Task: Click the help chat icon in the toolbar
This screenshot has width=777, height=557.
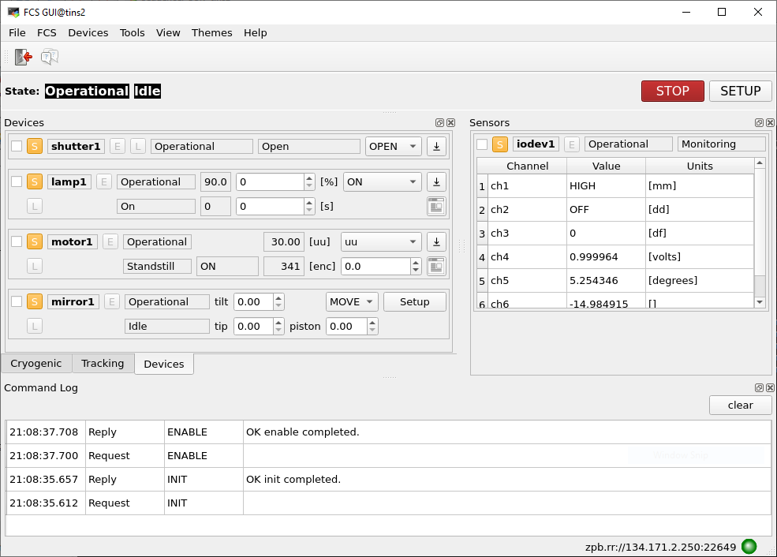Action: [50, 57]
